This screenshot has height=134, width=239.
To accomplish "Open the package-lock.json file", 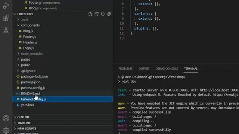I will tap(34, 76).
